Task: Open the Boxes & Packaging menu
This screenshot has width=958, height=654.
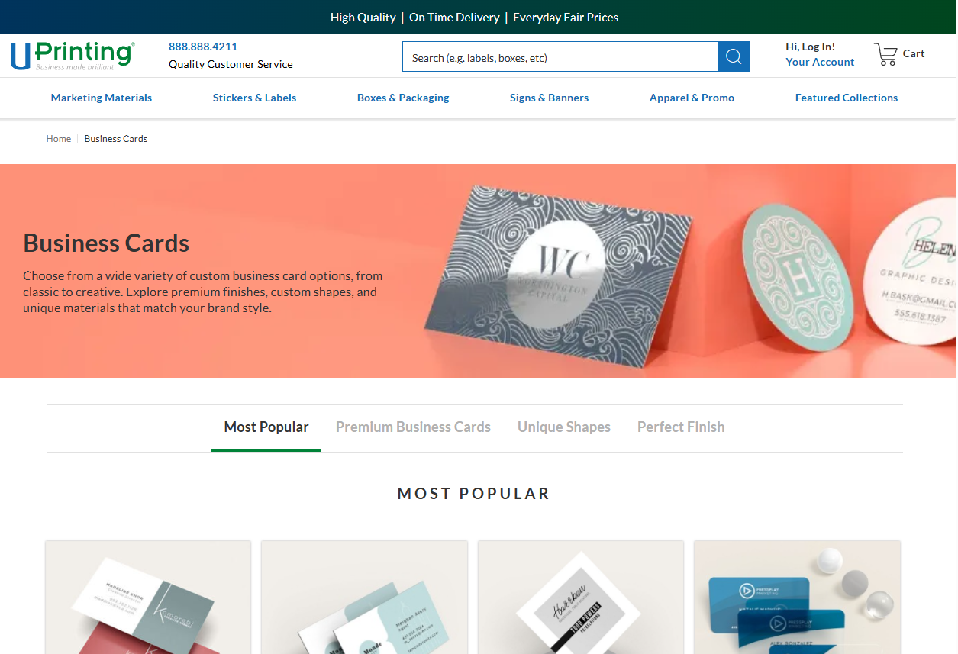Action: pos(403,98)
